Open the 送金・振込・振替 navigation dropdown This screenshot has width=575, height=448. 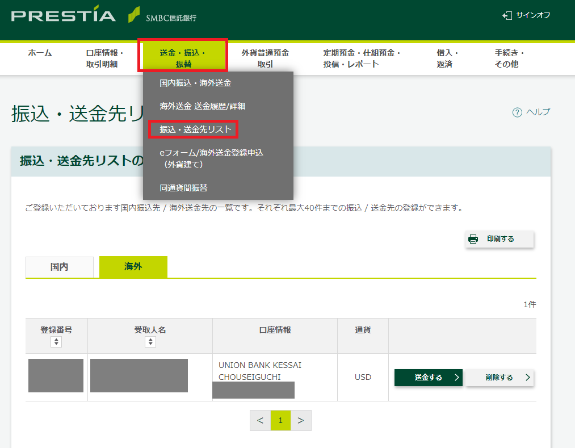point(182,55)
